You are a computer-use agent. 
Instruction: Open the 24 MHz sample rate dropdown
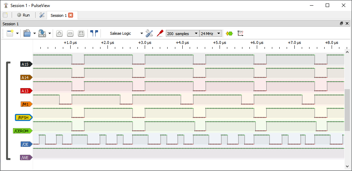211,33
